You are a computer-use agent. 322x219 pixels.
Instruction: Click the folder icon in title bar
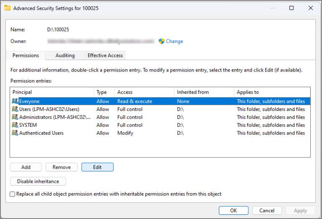pos(8,8)
